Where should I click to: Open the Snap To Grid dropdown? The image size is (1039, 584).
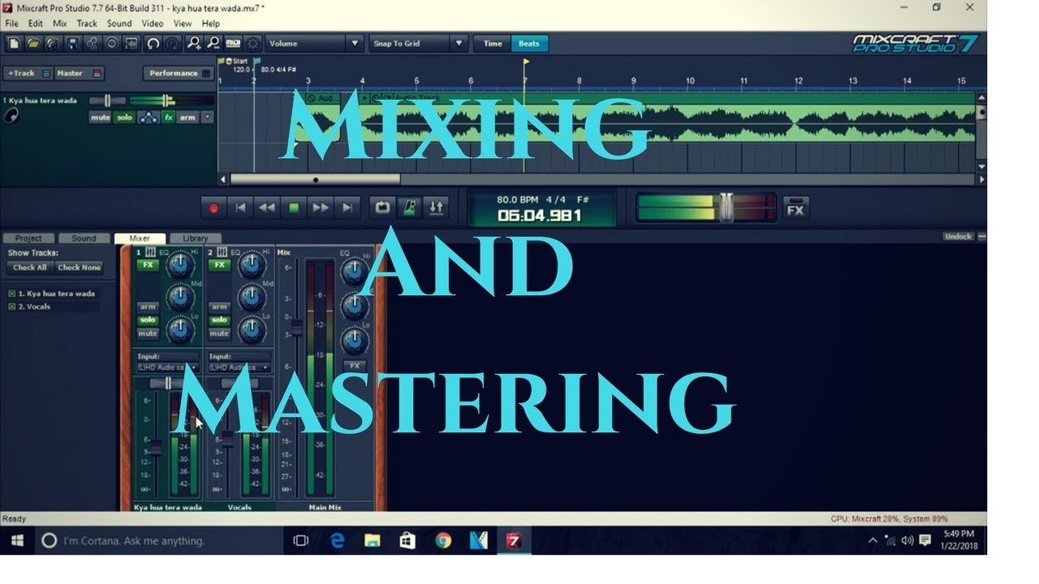[419, 44]
